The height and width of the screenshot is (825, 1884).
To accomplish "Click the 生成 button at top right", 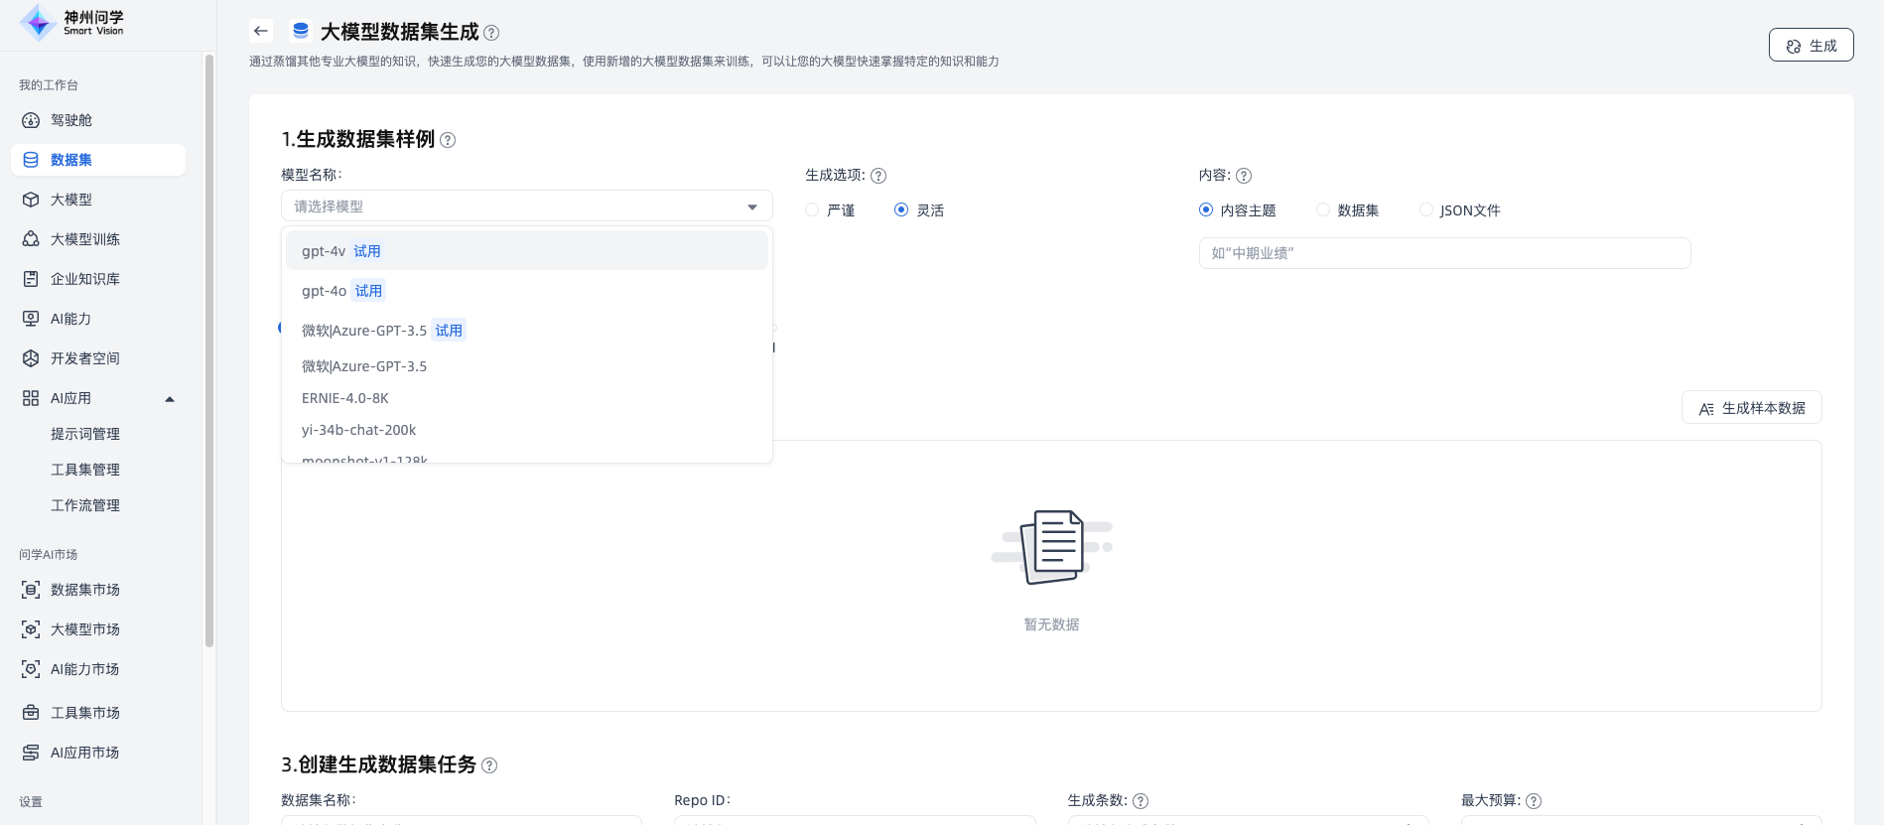I will point(1811,46).
